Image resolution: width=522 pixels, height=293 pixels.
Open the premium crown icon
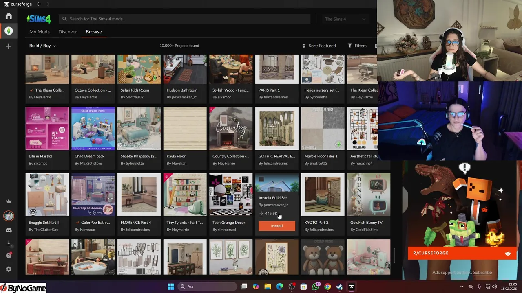tap(9, 201)
